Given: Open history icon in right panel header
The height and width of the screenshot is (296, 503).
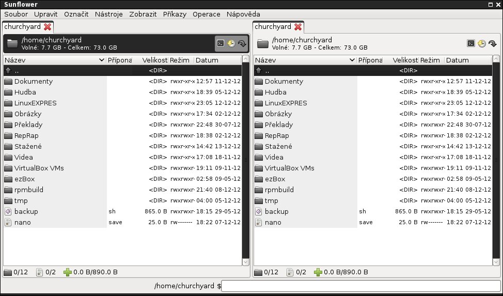Looking at the screenshot, I should [x=482, y=43].
